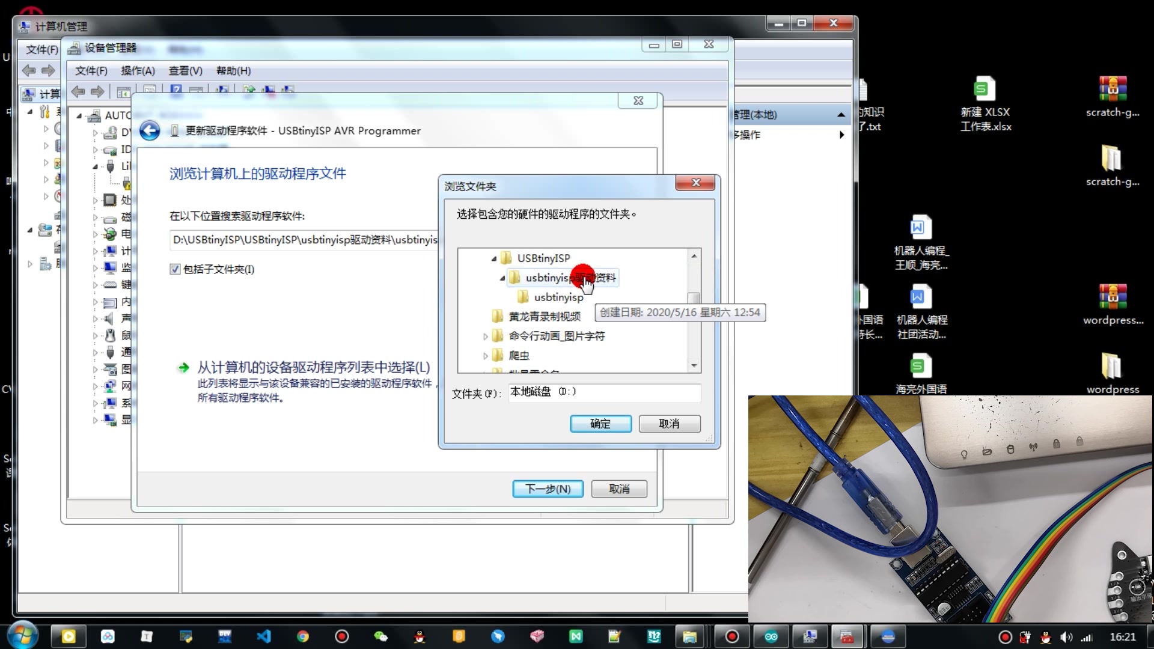This screenshot has width=1154, height=649.
Task: Open the WeChat icon in taskbar
Action: pos(380,636)
